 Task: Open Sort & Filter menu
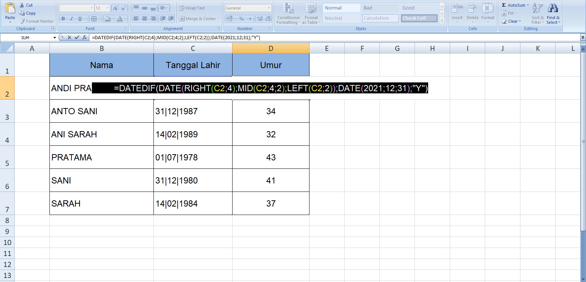point(538,14)
